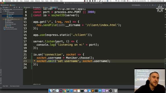
Task: Expand Scratches and Consoles node
Action: point(10,29)
